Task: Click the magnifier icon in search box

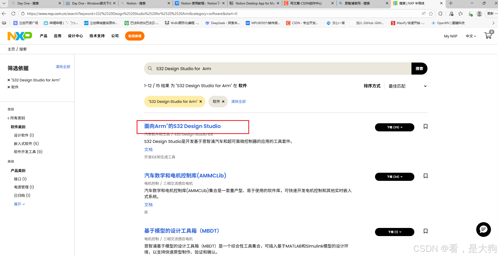Action: pos(150,68)
